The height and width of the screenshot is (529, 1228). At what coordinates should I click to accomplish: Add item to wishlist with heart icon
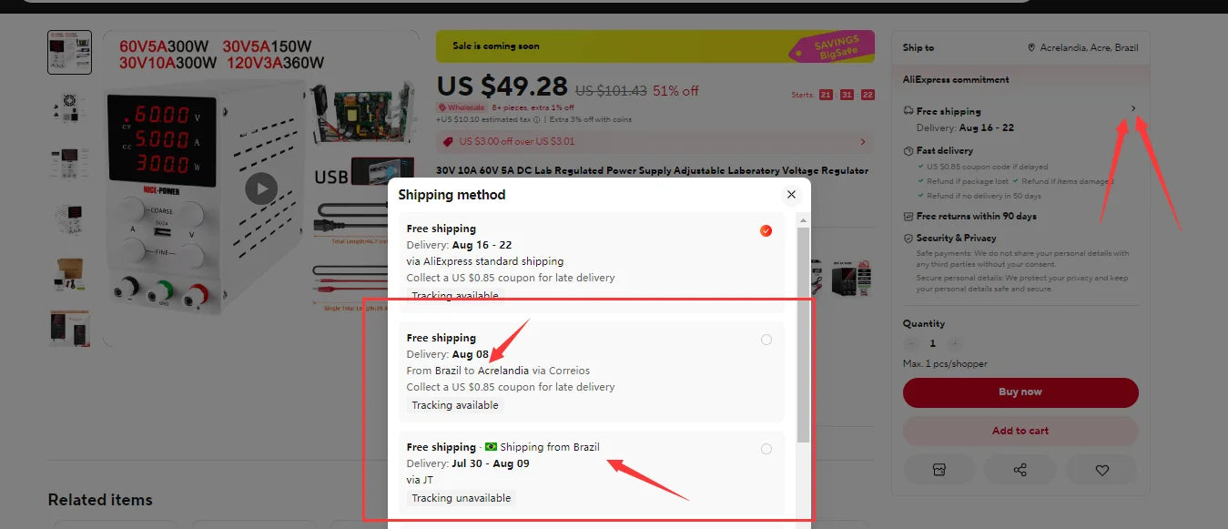click(1102, 470)
